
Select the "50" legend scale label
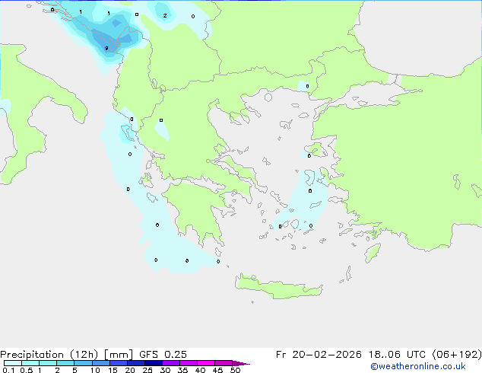pyautogui.click(x=235, y=370)
